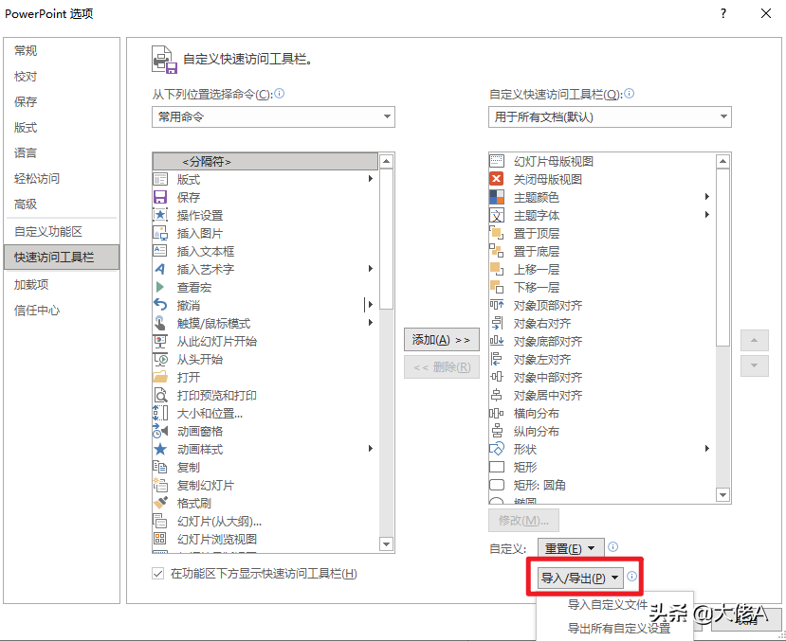
Task: Click the 修改(M)... button
Action: click(523, 521)
